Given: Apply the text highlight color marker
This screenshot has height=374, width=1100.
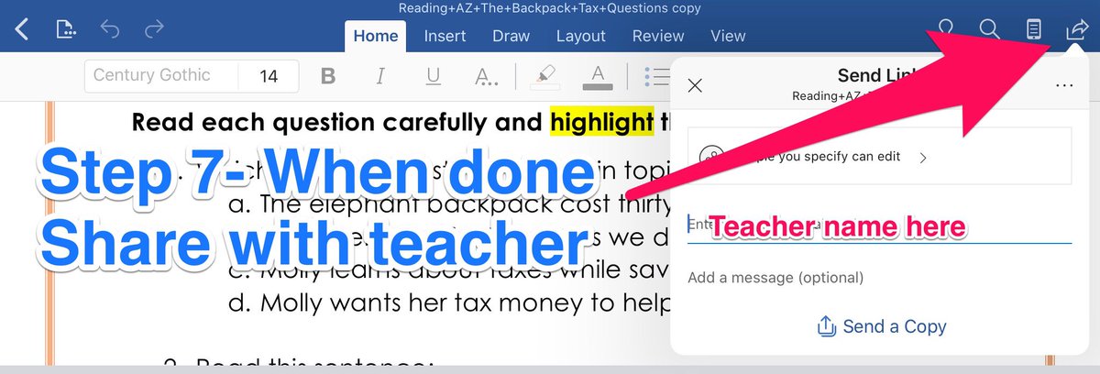Looking at the screenshot, I should click(x=544, y=77).
